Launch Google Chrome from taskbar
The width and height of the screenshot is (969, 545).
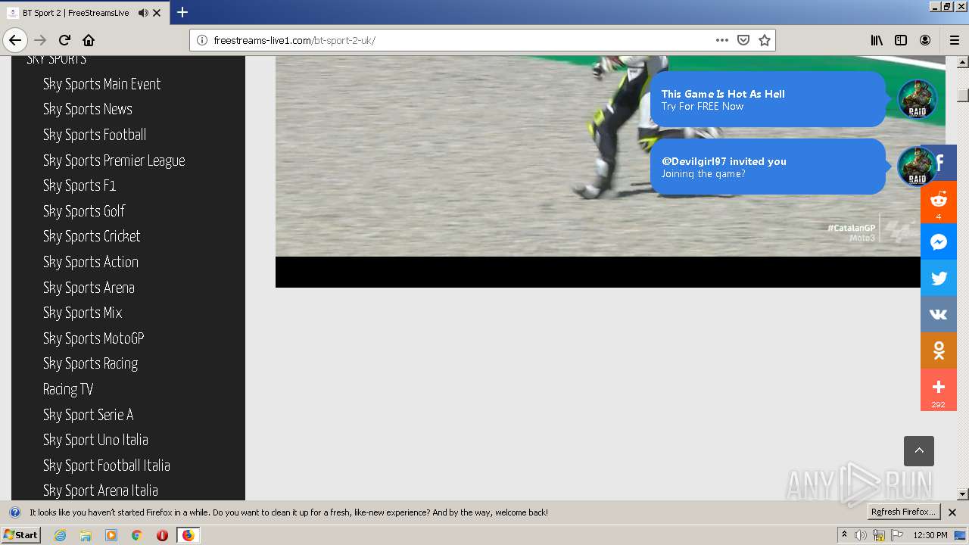(137, 535)
